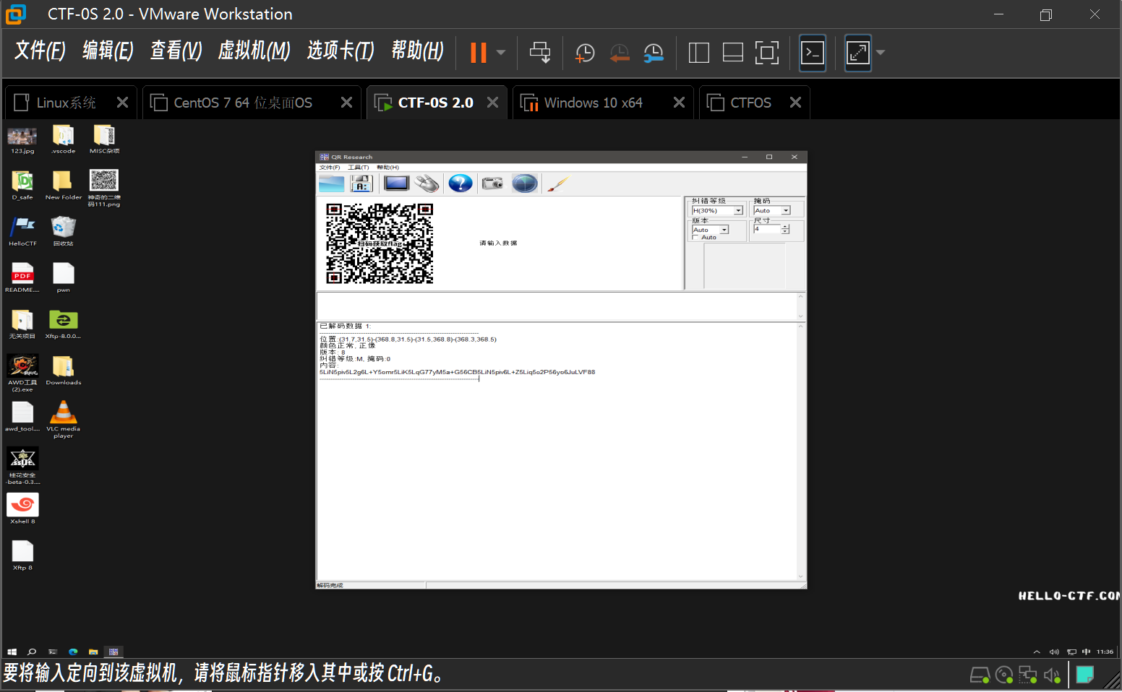The height and width of the screenshot is (692, 1122).
Task: Click the guest Windows Start button
Action: [x=12, y=652]
